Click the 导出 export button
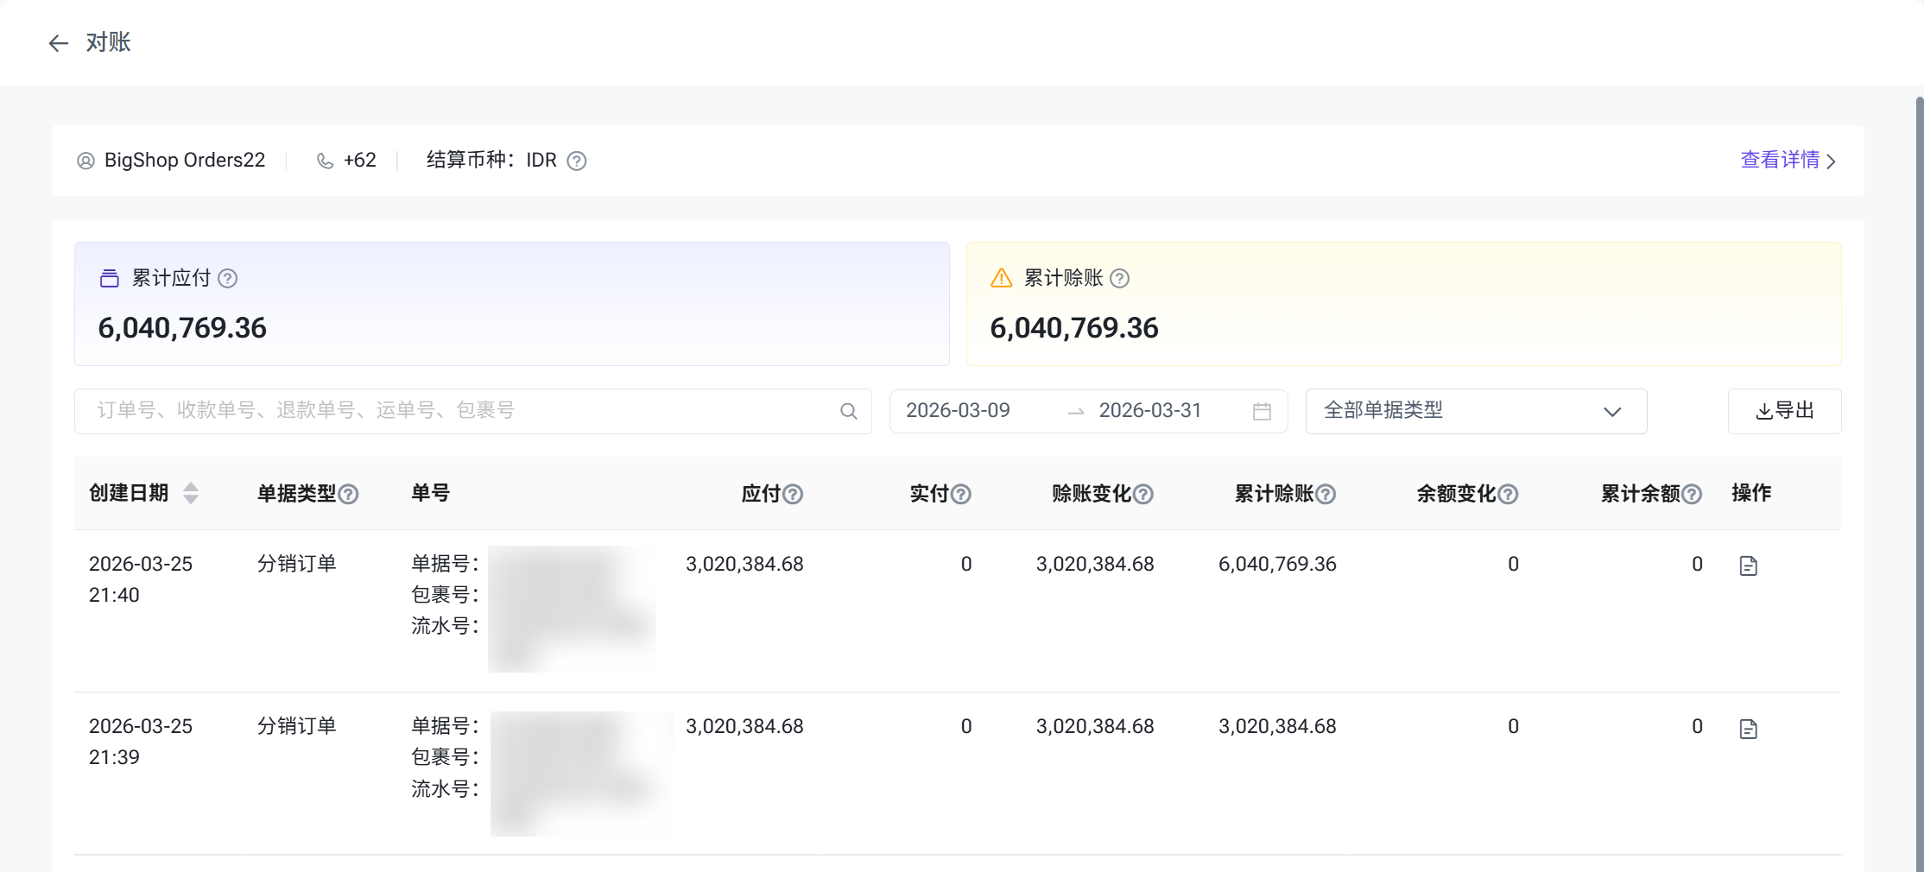Screen dimensions: 1924x872 coord(1784,412)
